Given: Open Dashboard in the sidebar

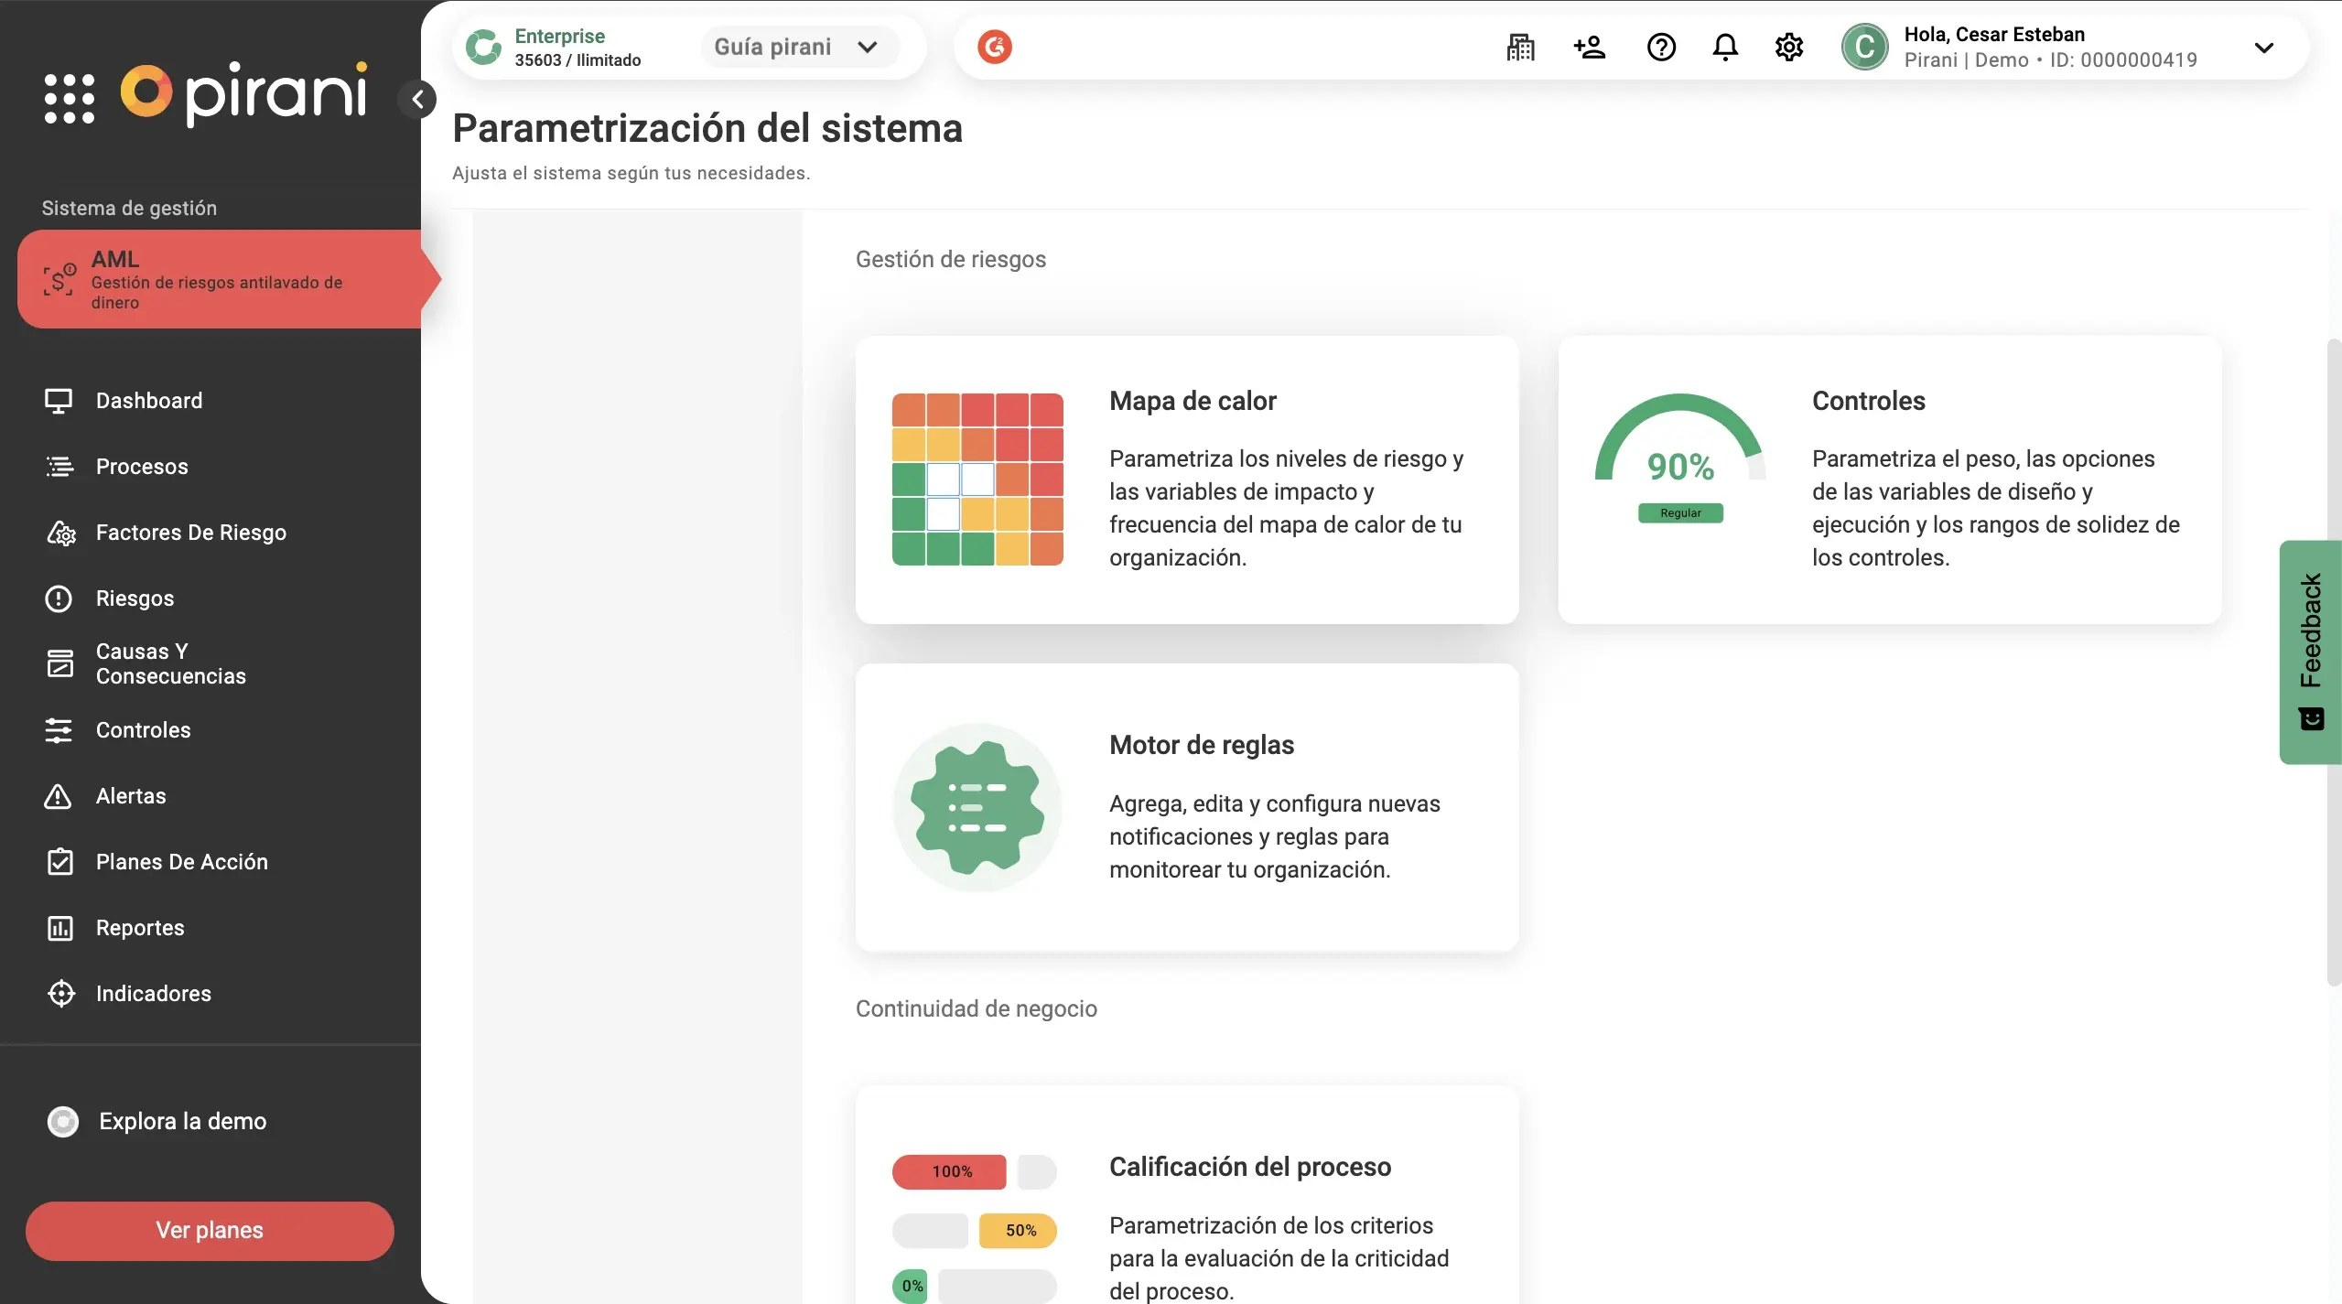Looking at the screenshot, I should 149,401.
